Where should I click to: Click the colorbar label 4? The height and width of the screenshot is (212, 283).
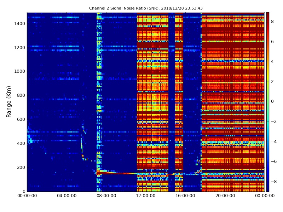click(272, 61)
